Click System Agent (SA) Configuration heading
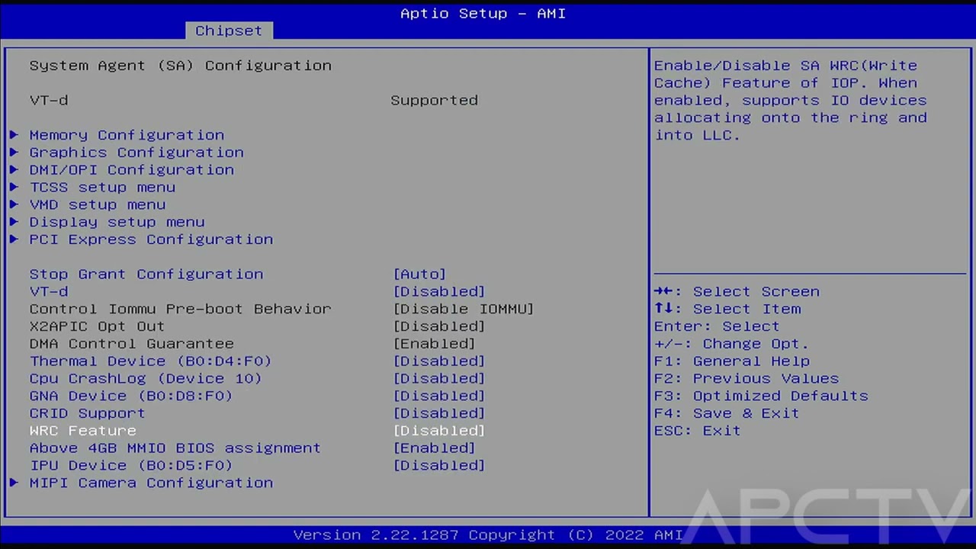Image resolution: width=976 pixels, height=549 pixels. click(181, 66)
